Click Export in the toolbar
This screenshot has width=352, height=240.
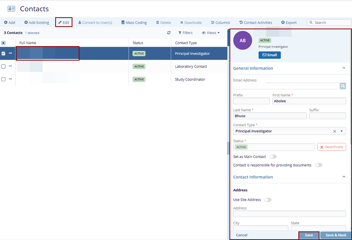[289, 23]
